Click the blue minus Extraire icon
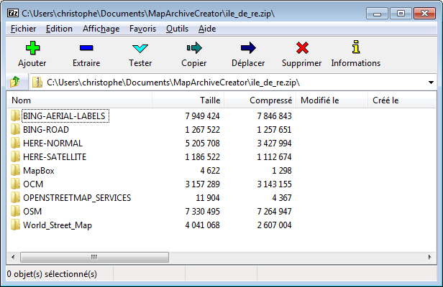 click(86, 48)
